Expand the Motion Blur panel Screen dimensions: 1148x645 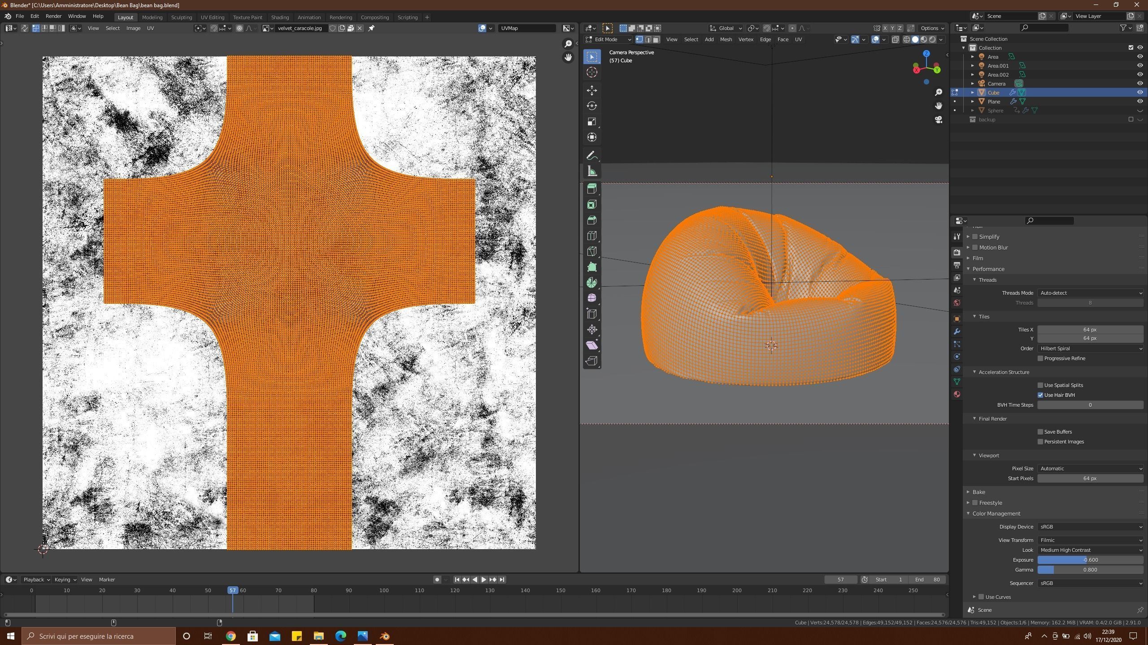[993, 247]
